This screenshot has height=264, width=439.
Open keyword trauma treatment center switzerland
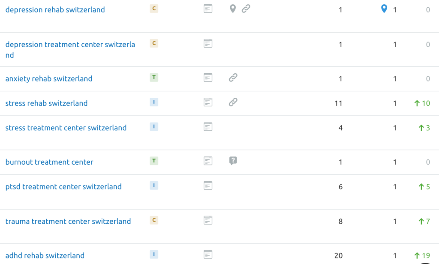coord(68,222)
